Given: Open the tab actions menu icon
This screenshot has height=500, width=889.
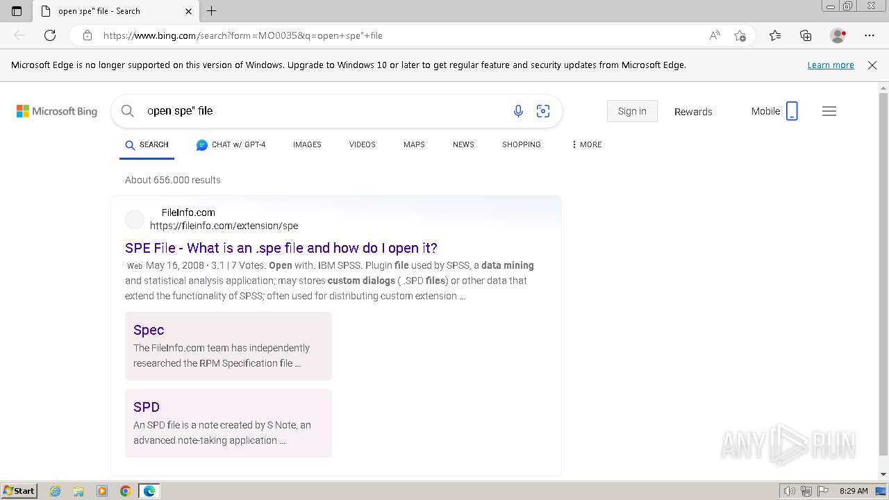Looking at the screenshot, I should point(17,11).
